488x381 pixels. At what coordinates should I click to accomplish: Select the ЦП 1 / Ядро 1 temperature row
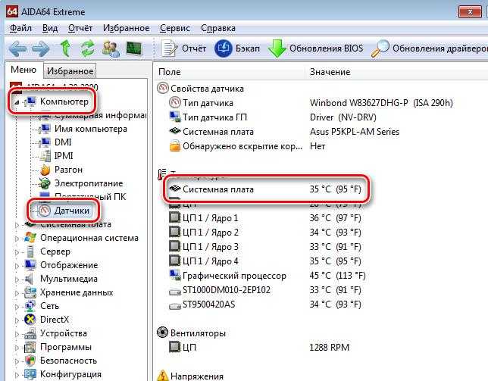coord(265,218)
